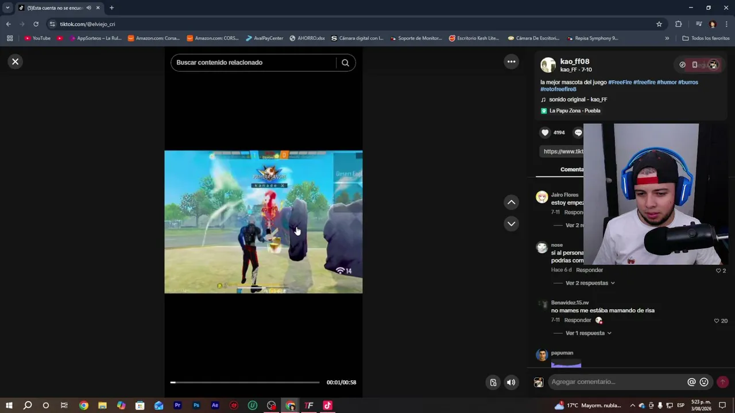Screen dimensions: 735x413
Task: Open kao_ff08 profile avatar
Action: pos(548,65)
